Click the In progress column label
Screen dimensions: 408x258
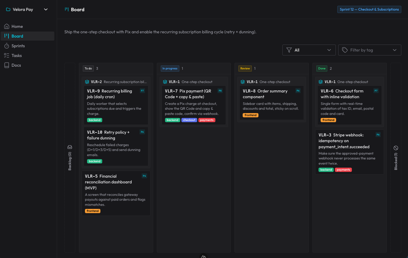pyautogui.click(x=170, y=69)
